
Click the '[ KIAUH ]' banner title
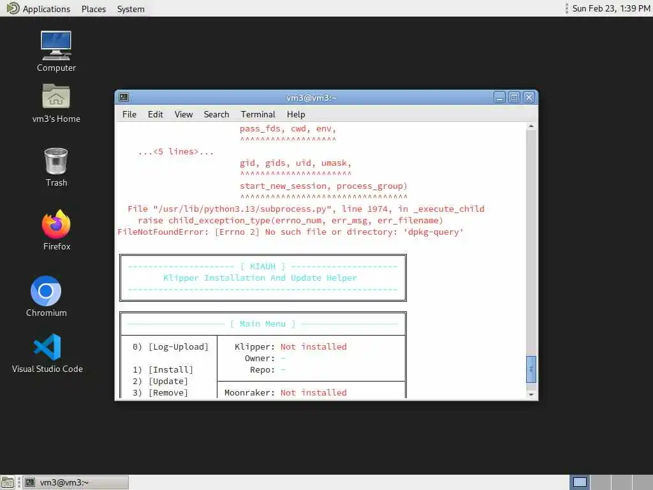click(263, 266)
